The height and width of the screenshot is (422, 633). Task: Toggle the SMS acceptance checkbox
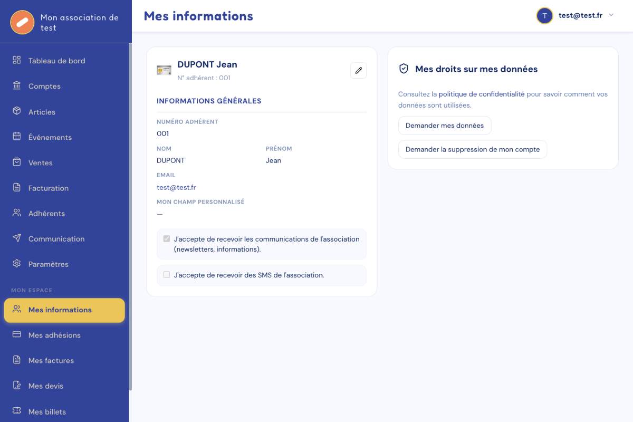pyautogui.click(x=167, y=275)
